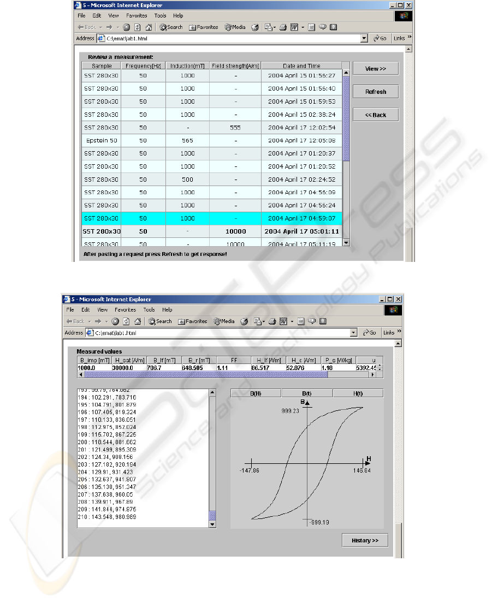This screenshot has width=492, height=603.
Task: Click the History >> button
Action: (x=365, y=541)
